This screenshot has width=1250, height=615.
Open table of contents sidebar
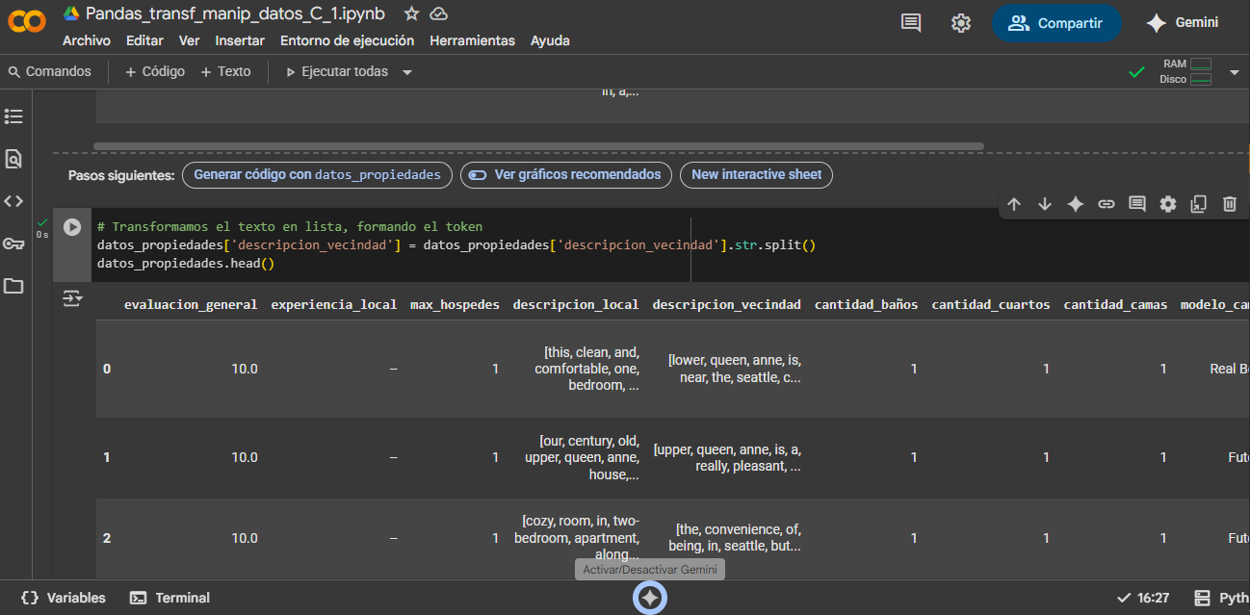pyautogui.click(x=13, y=116)
